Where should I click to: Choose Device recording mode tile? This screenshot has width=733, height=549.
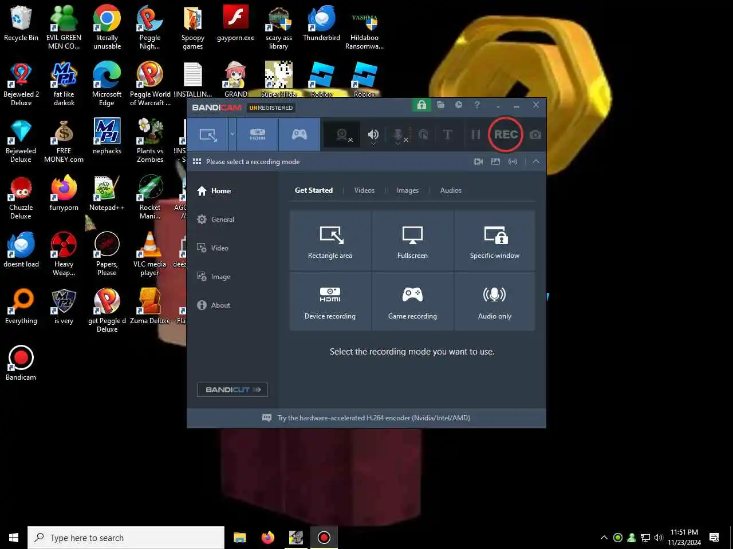330,301
